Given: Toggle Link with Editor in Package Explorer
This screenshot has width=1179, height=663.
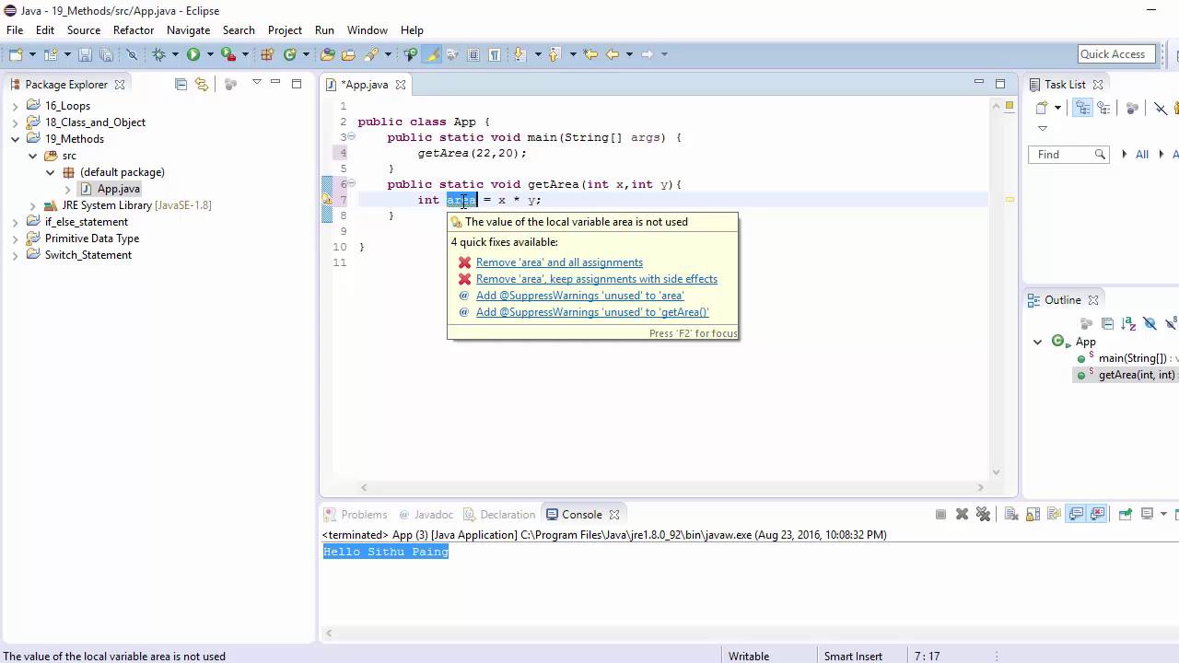Looking at the screenshot, I should click(x=202, y=84).
